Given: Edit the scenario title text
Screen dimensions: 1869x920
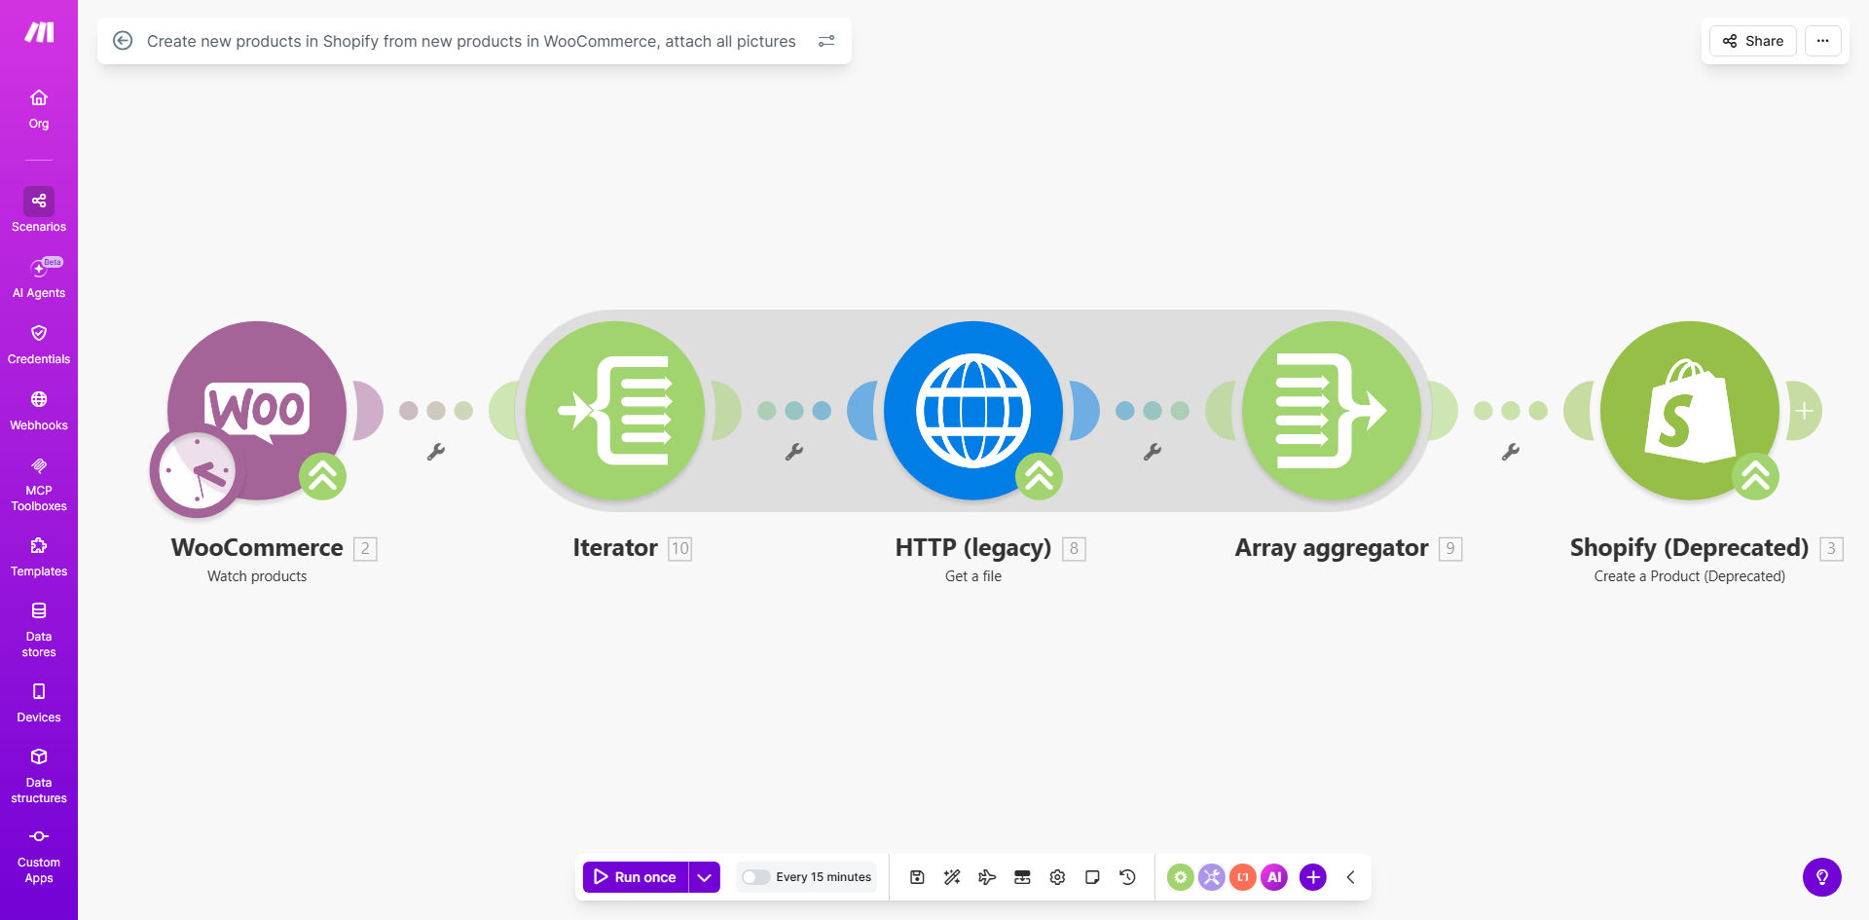Looking at the screenshot, I should (x=471, y=41).
